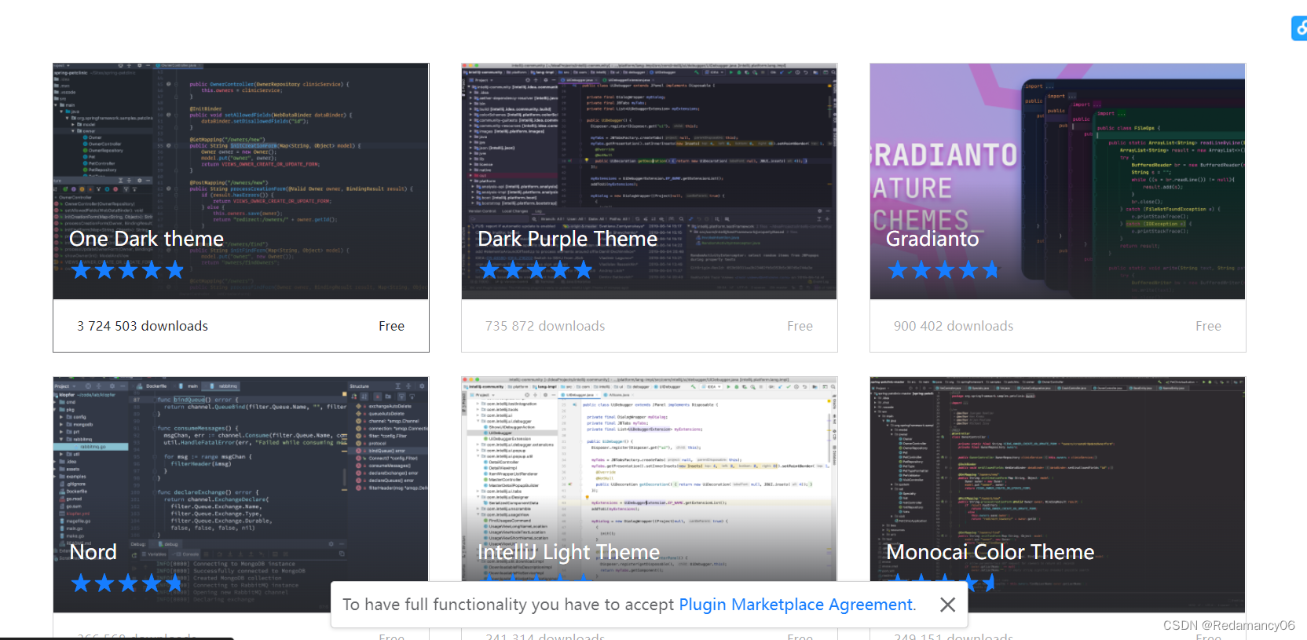Click '3 724 503 downloads' text
This screenshot has width=1307, height=640.
pyautogui.click(x=142, y=326)
